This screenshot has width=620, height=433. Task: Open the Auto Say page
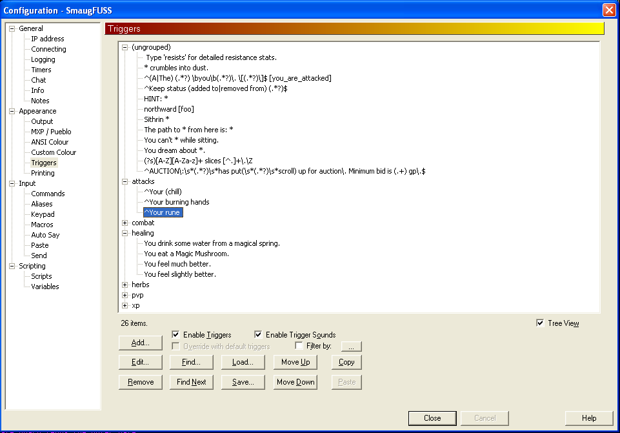coord(45,235)
